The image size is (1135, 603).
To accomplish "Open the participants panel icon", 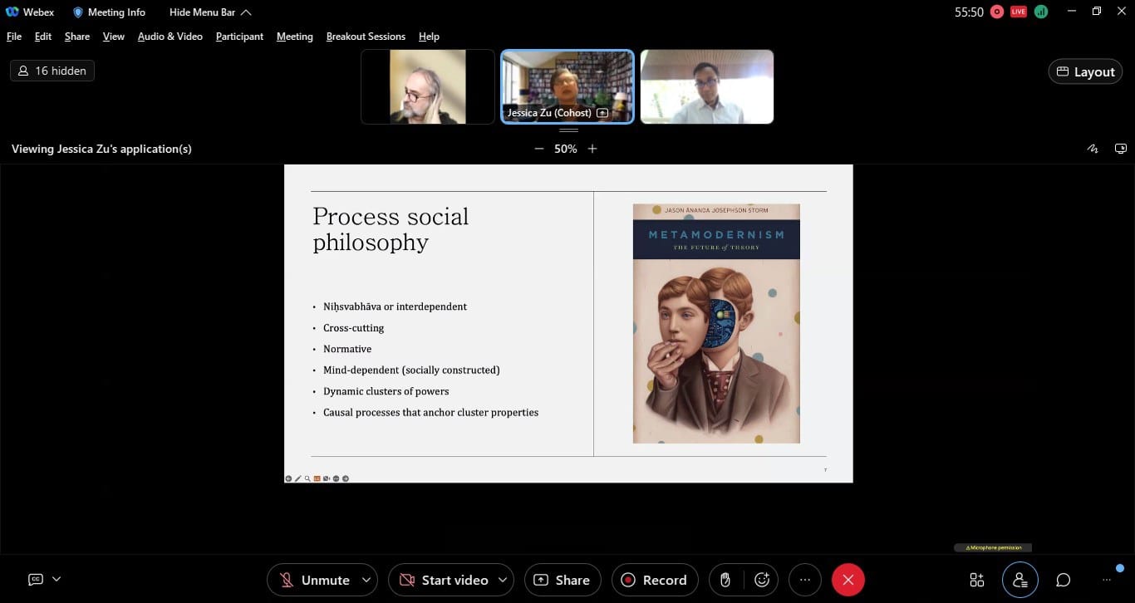I will [x=1020, y=580].
